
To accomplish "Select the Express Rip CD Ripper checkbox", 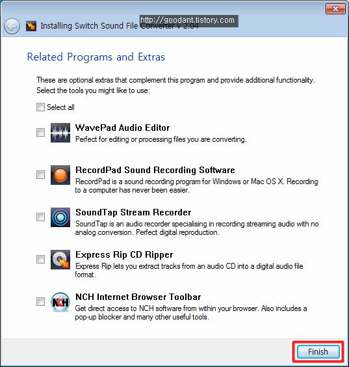I will [x=40, y=260].
